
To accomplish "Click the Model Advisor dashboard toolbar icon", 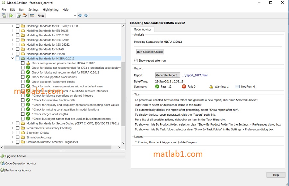I will 4,16.
